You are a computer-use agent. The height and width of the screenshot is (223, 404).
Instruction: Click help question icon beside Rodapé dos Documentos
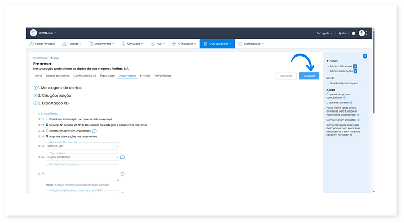pyautogui.click(x=122, y=174)
